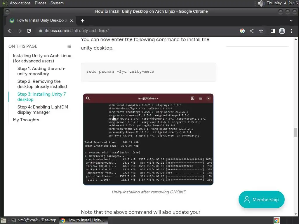Close the How to Install Unity Desktop tab

pos(72,21)
